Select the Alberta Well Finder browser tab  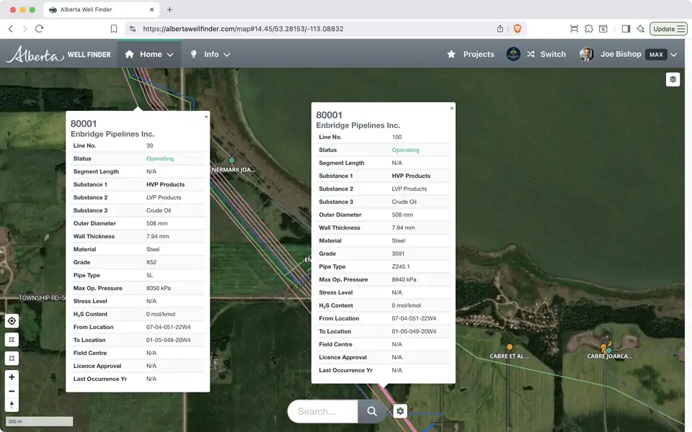[102, 9]
